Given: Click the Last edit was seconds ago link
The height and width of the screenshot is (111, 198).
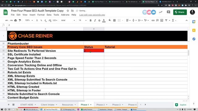Looking at the screenshot, I should (x=92, y=15).
